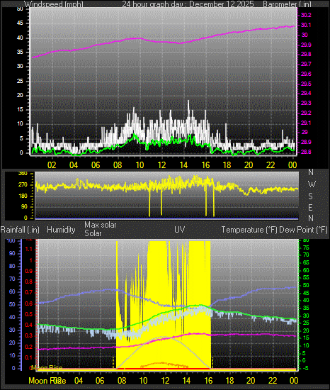Image resolution: width=330 pixels, height=390 pixels.
Task: Click the 'Dew Point (°F)' legend label
Action: tap(303, 230)
